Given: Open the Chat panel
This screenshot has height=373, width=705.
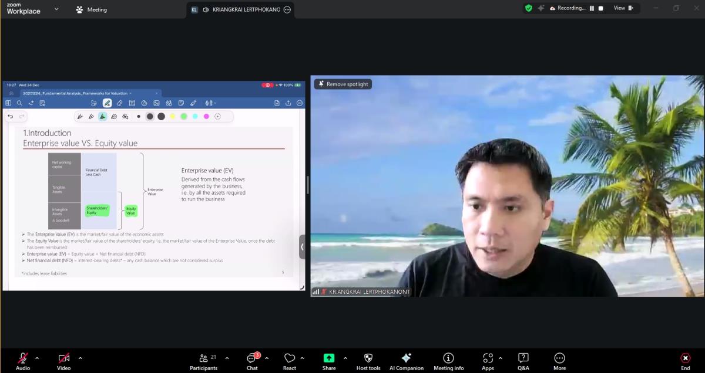Looking at the screenshot, I should pos(252,361).
